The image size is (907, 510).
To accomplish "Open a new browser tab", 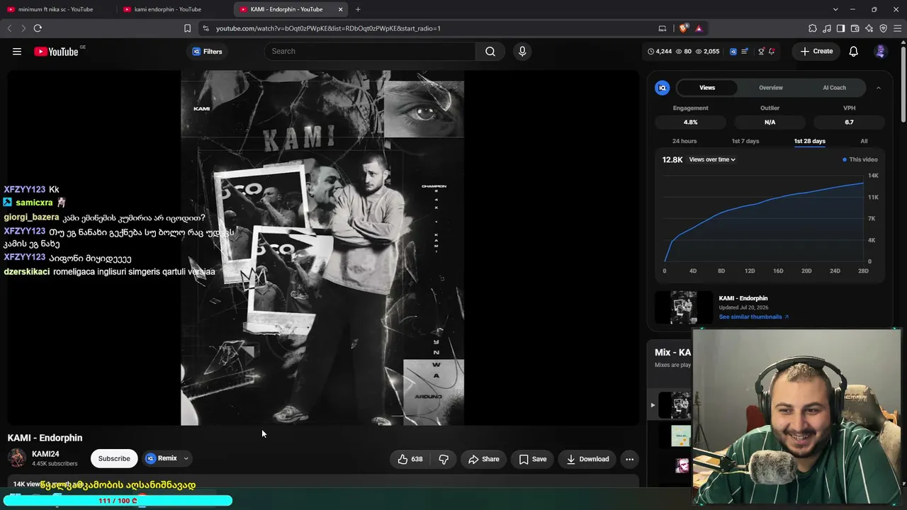I will [x=358, y=9].
